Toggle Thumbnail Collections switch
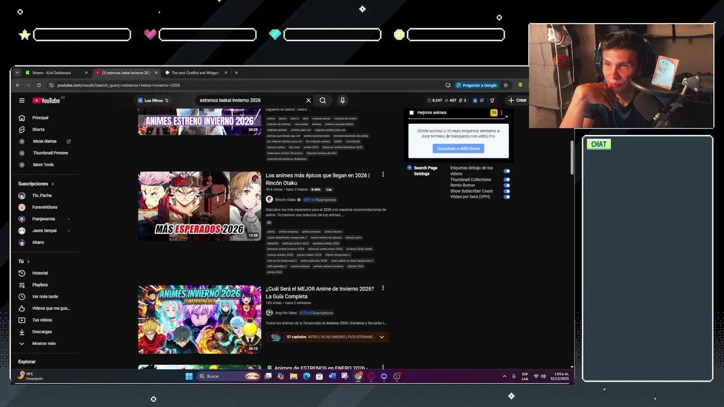724x407 pixels. 507,180
